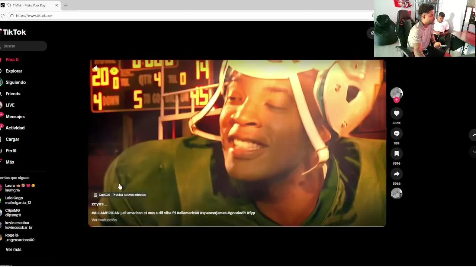This screenshot has height=267, width=476.
Task: Open three-dot video options menu
Action: tap(378, 68)
